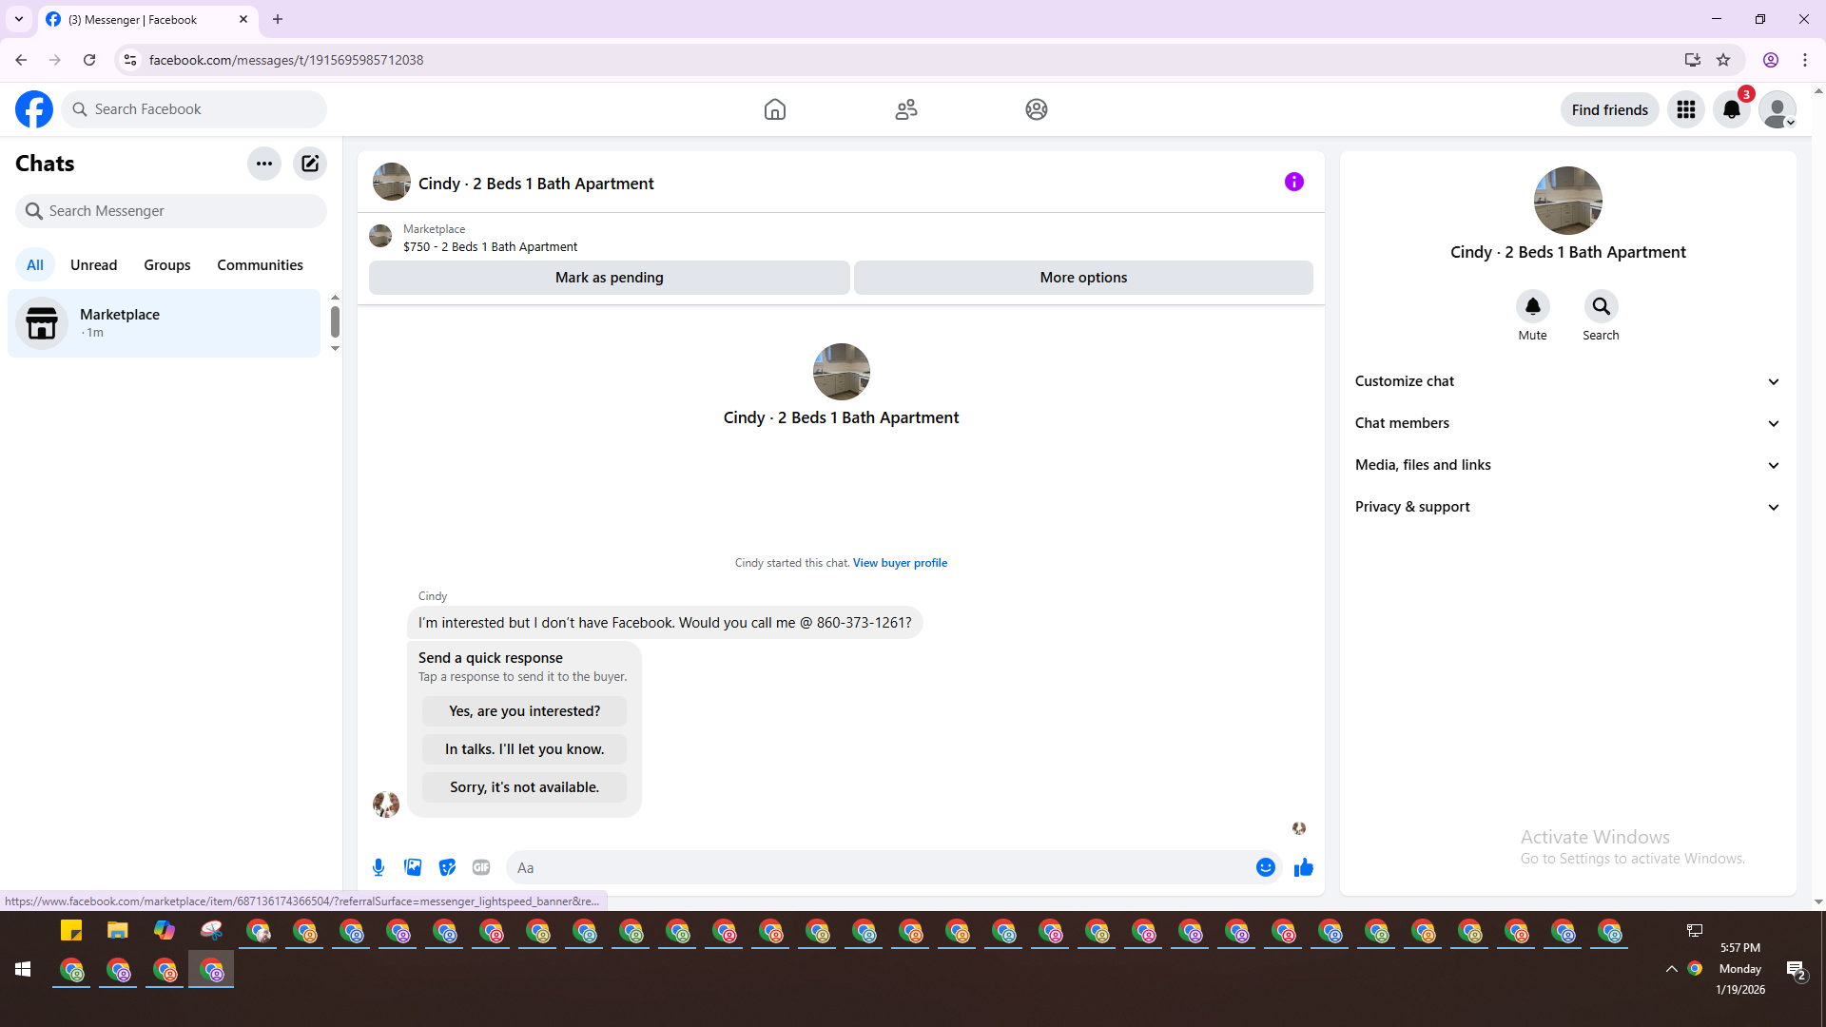This screenshot has height=1027, width=1826.
Task: Open the sticker picker icon
Action: point(447,867)
